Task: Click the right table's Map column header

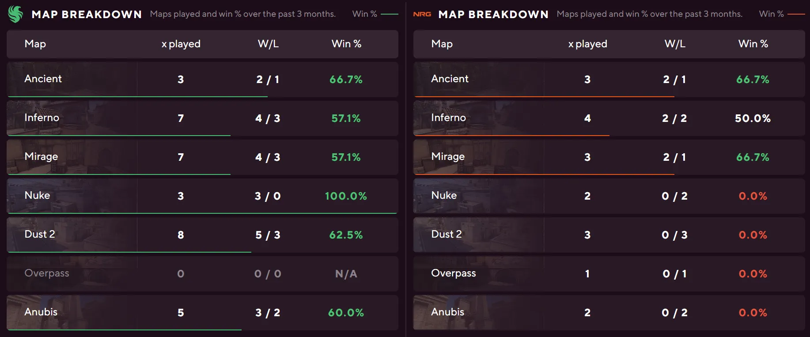Action: [442, 44]
